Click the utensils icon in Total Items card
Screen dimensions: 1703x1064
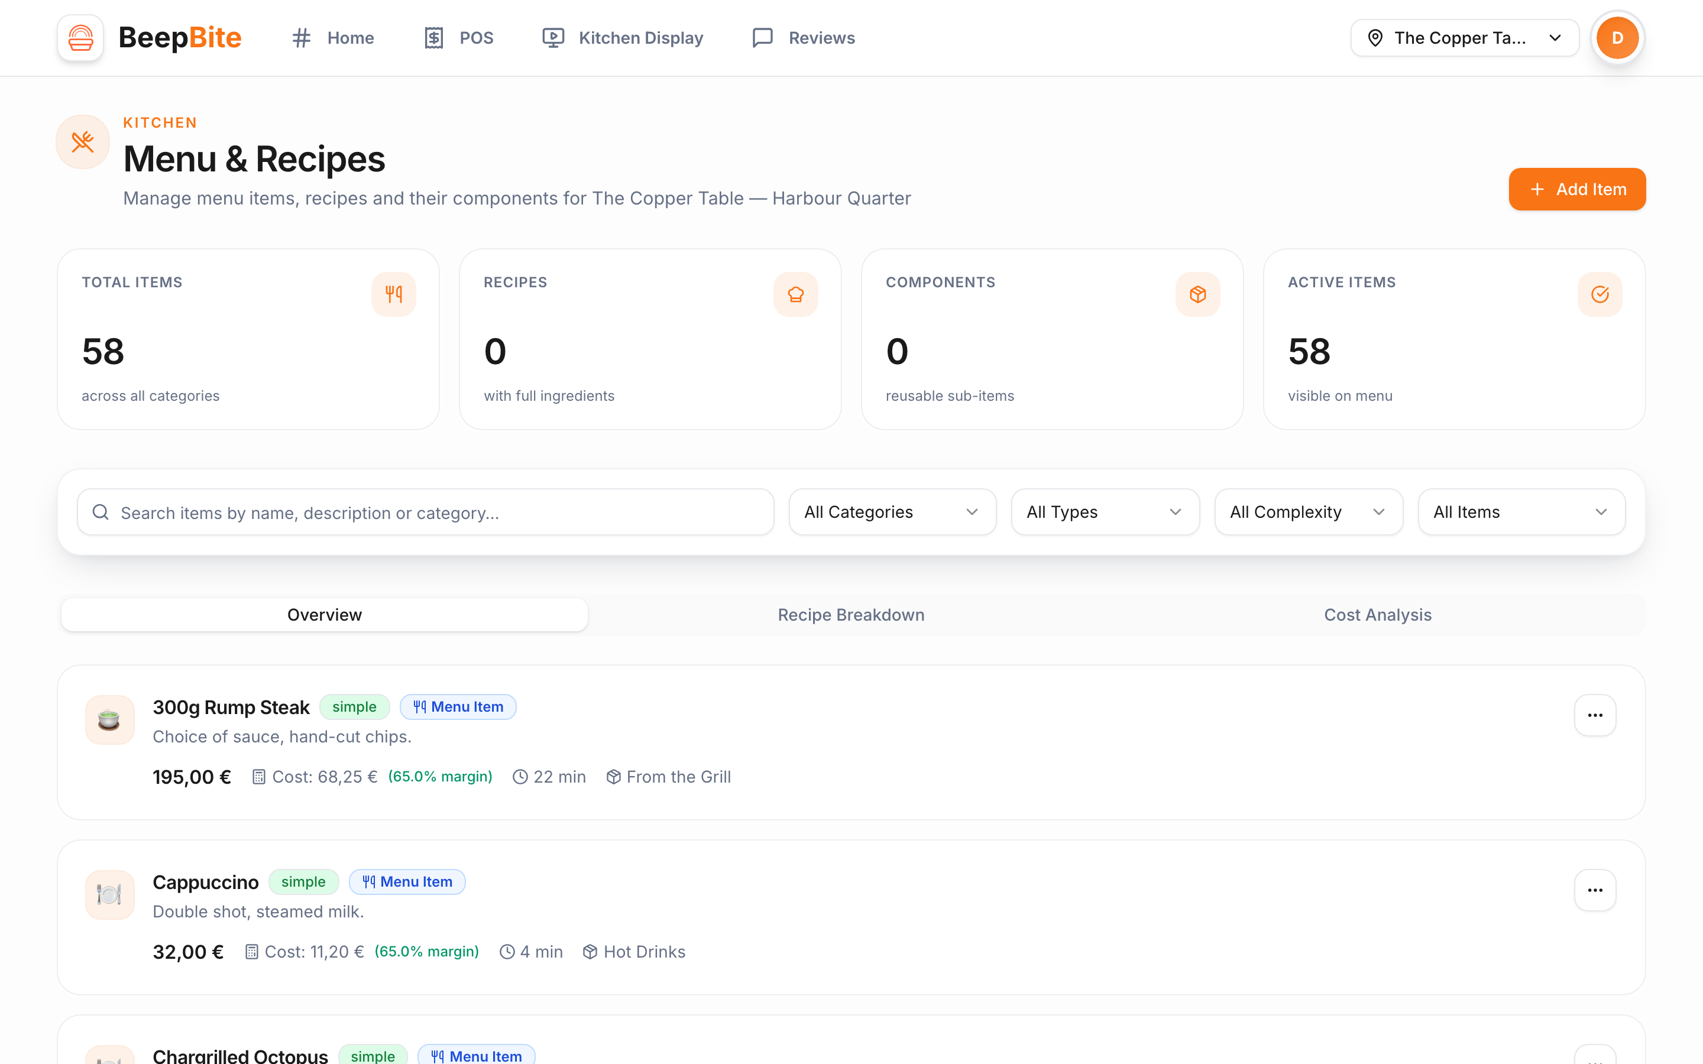394,294
